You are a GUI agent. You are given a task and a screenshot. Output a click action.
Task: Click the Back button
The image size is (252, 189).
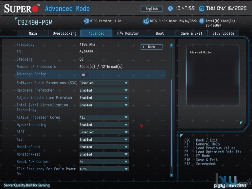(x=151, y=47)
